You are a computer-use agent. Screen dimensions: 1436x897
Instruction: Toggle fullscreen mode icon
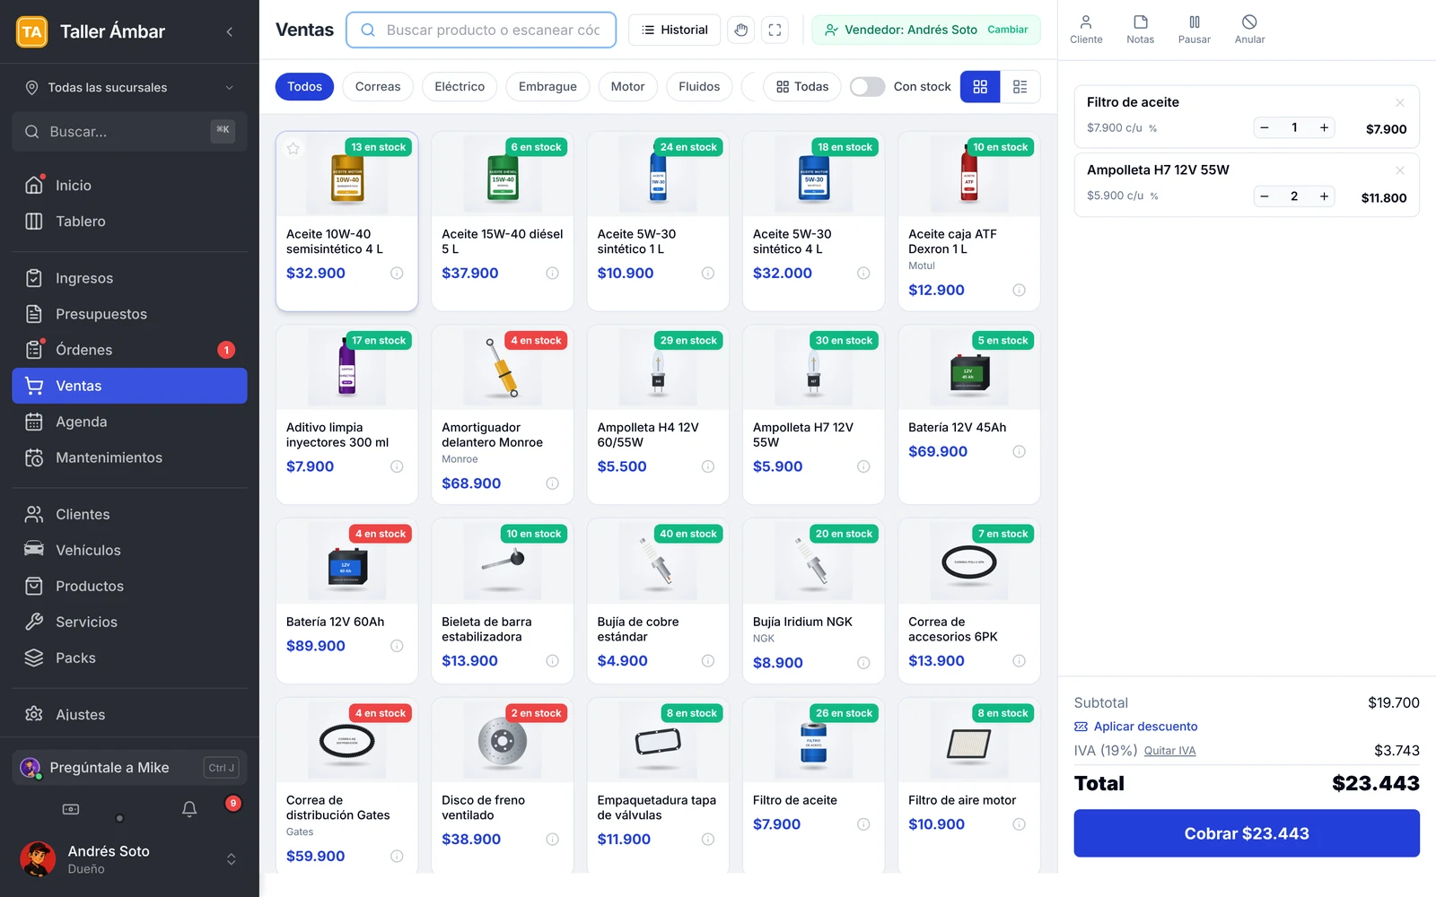click(x=775, y=30)
